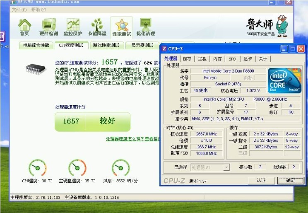Switch to the CPU速度测试 tab
The image size is (308, 213).
click(71, 45)
